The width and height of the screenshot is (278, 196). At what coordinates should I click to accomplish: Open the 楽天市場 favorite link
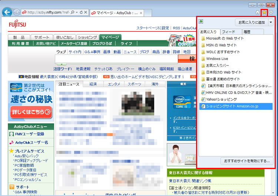[236, 86]
